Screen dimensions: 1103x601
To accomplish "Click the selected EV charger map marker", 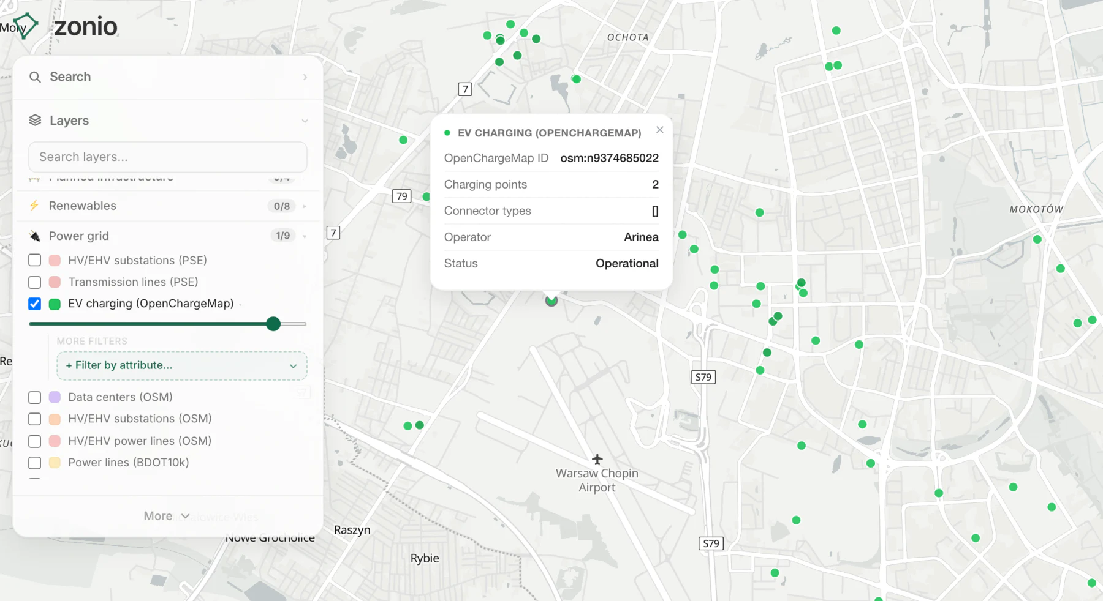I will pyautogui.click(x=551, y=300).
